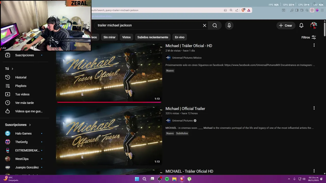Screen dimensions: 326x183
Task: Open Michael | Tráiler Oficial - HD title
Action: pyautogui.click(x=189, y=46)
